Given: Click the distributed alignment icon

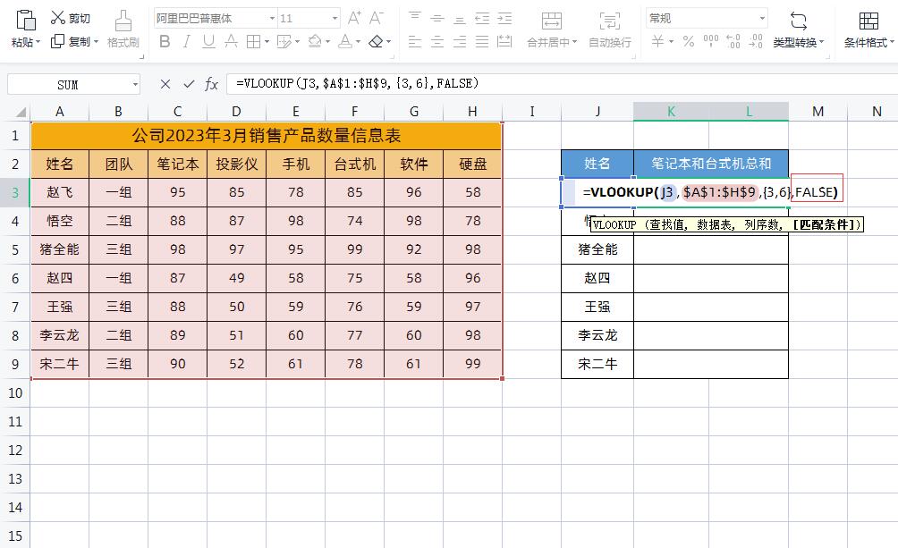Looking at the screenshot, I should [504, 41].
